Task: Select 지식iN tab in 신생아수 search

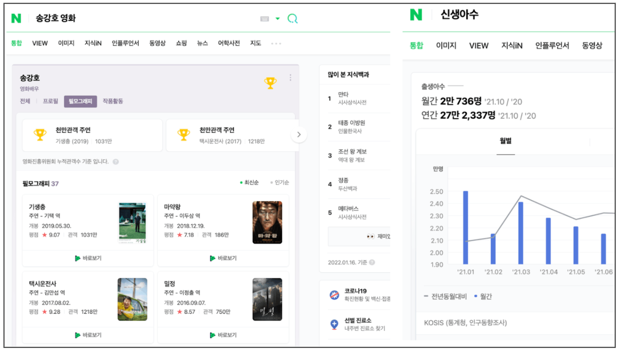Action: (x=512, y=45)
